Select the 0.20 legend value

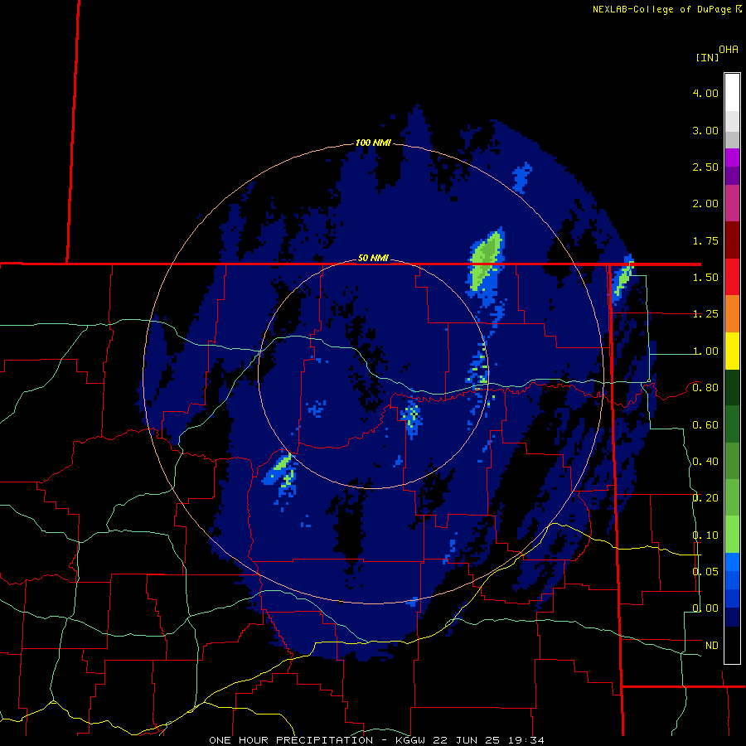coord(705,498)
